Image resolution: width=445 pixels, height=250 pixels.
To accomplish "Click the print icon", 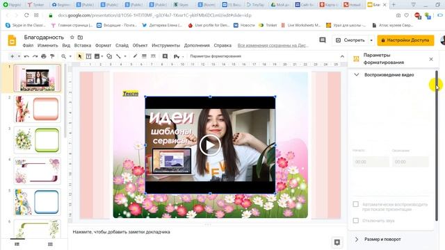I will (43, 56).
